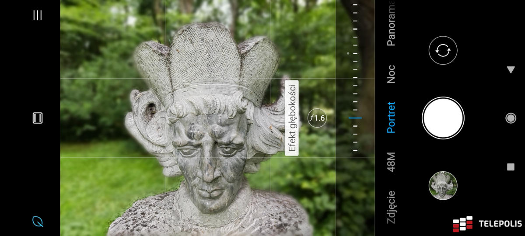Toggle the AI leaf icon
The width and height of the screenshot is (525, 236).
[38, 222]
